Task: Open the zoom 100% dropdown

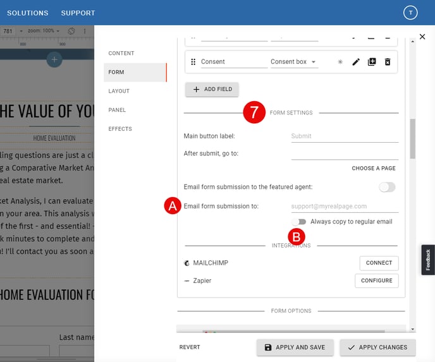Action: (x=44, y=31)
